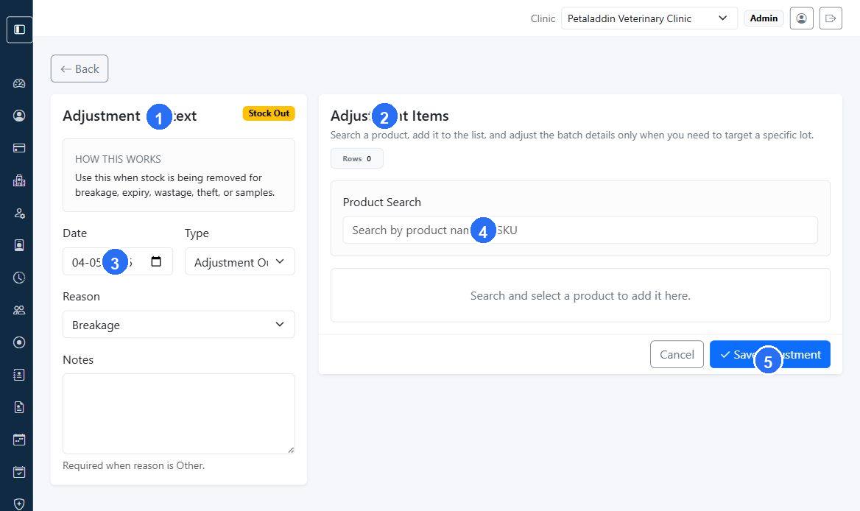Open the hospital building sidebar icon

pyautogui.click(x=19, y=180)
